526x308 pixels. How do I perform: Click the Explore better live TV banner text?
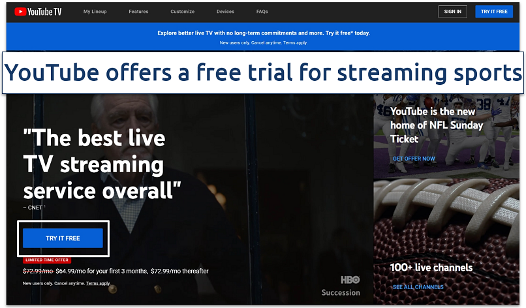[263, 32]
